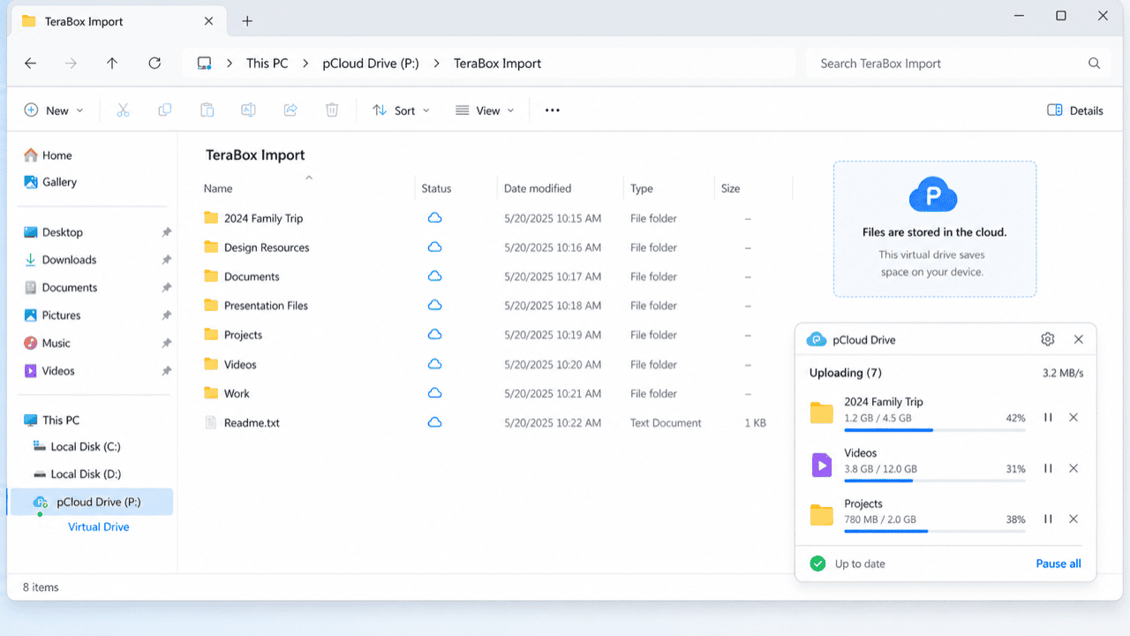Click cloud status icon for Readme.txt
This screenshot has width=1130, height=636.
pyautogui.click(x=434, y=422)
